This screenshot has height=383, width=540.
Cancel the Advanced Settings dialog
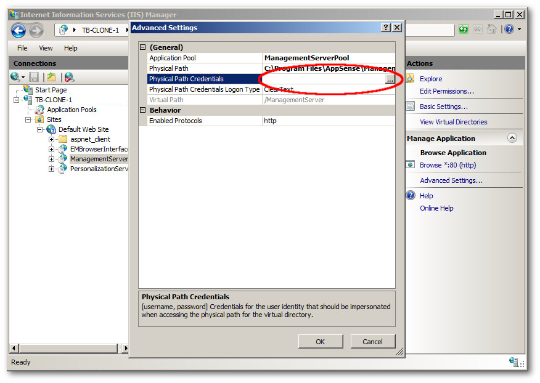pos(372,342)
